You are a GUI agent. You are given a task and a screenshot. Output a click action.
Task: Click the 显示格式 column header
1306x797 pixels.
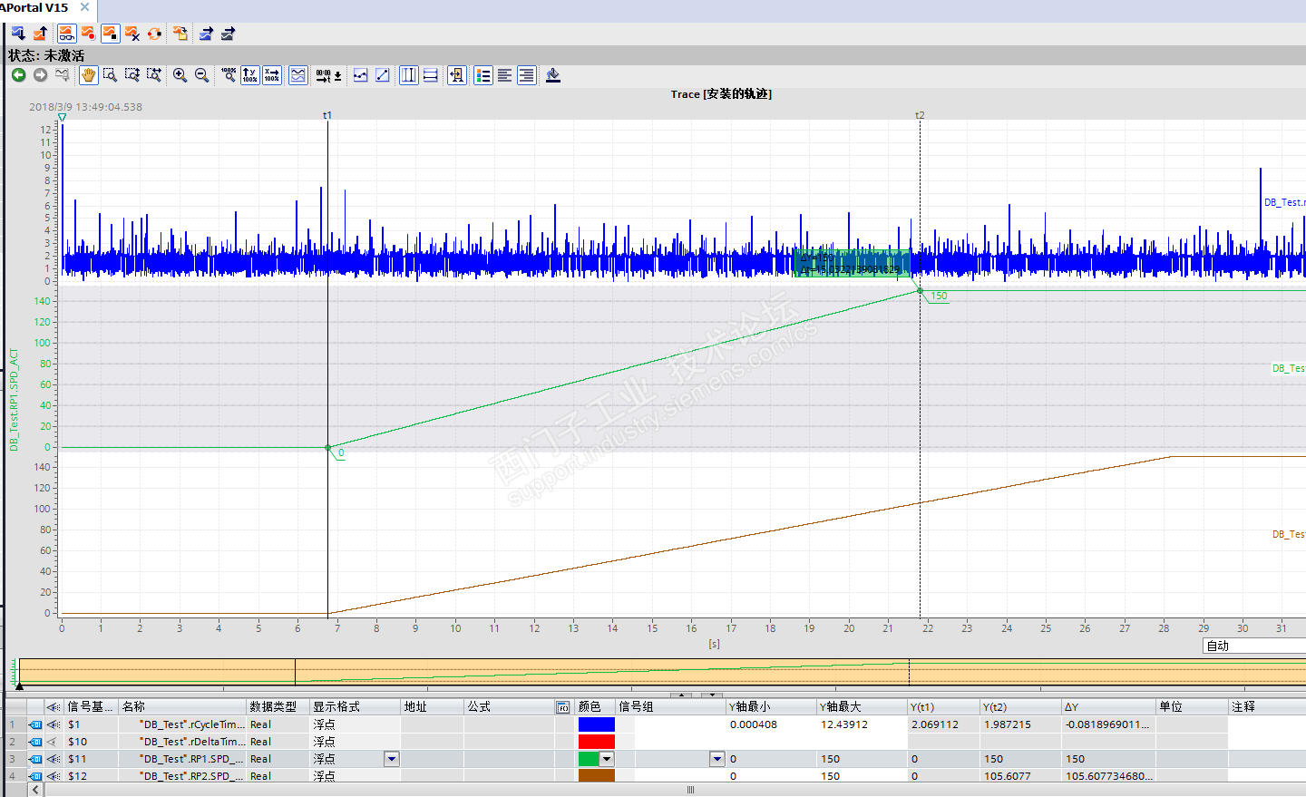point(355,706)
